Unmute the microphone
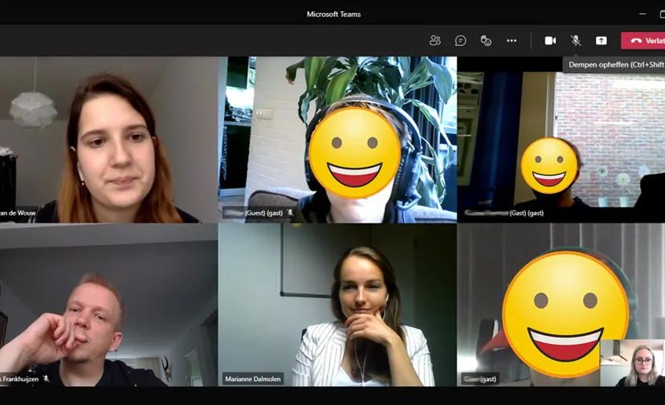This screenshot has height=405, width=665. [x=576, y=40]
